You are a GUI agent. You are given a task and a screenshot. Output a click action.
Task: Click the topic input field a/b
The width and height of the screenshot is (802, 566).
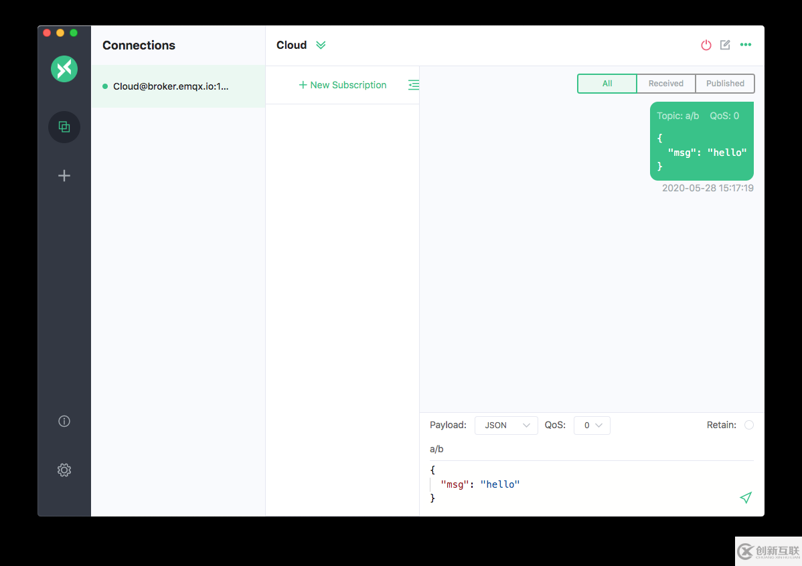click(591, 449)
